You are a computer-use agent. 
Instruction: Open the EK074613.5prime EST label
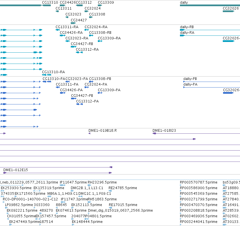[x=71, y=211]
